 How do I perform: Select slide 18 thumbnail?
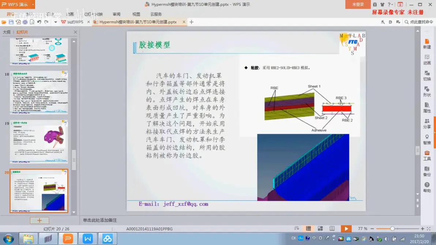(x=39, y=92)
